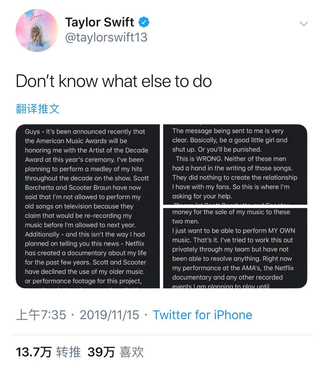Image resolution: width=323 pixels, height=365 pixels.
Task: Open the left screenshot starting with "Guys"
Action: tap(87, 206)
